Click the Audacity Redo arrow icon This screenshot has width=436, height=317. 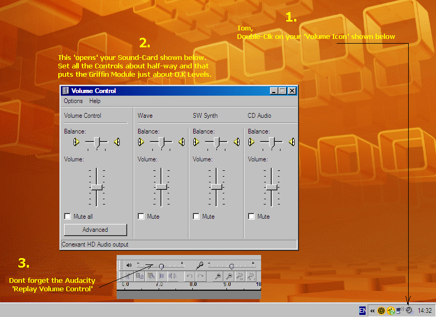201,275
